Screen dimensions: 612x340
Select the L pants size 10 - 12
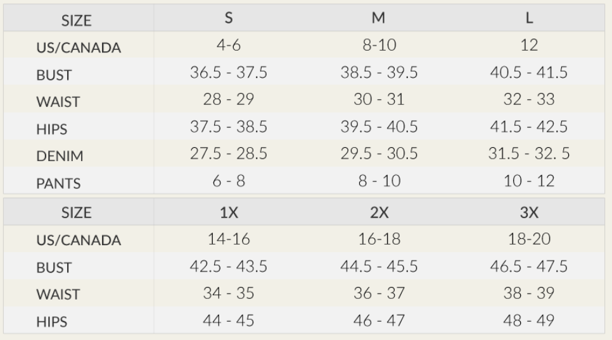pos(529,181)
